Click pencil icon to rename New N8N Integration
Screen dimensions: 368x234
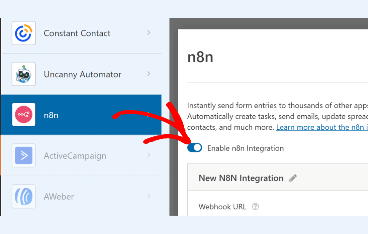pos(293,178)
